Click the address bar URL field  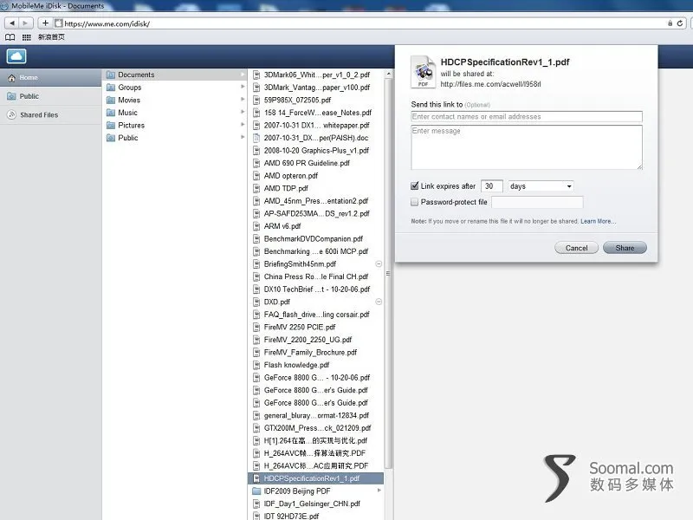click(360, 23)
